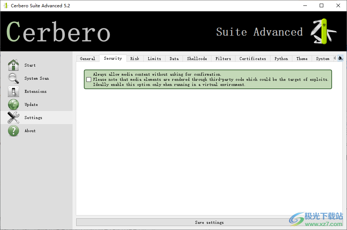Go to System Scan label
This screenshot has width=347, height=230.
click(x=37, y=78)
